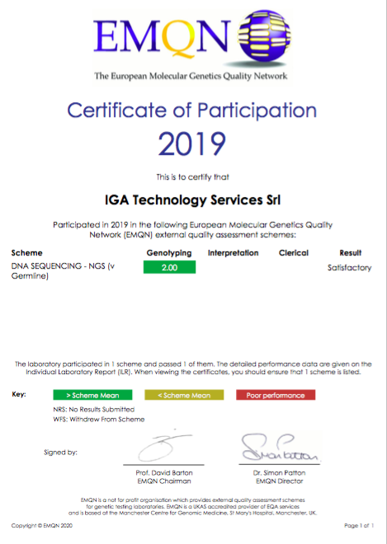
Task: Click David Barton's handwritten signature
Action: click(163, 446)
